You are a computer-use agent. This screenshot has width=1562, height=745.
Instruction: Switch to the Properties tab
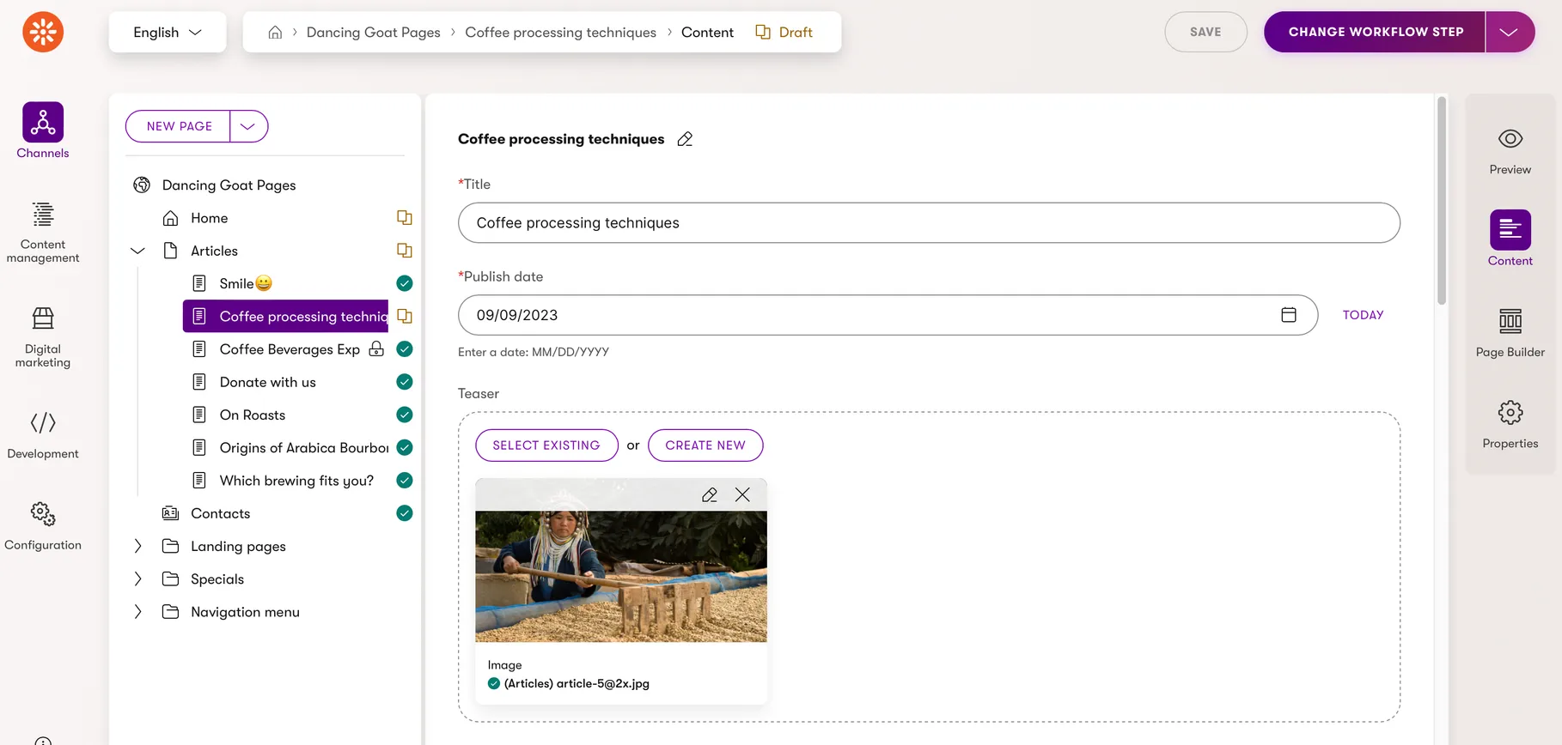(x=1510, y=424)
